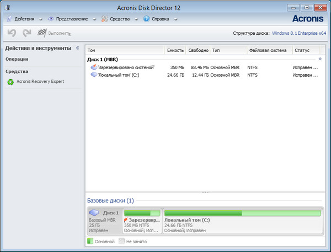
Task: Select the Локальный том (C:) partition bar
Action: pos(242,213)
